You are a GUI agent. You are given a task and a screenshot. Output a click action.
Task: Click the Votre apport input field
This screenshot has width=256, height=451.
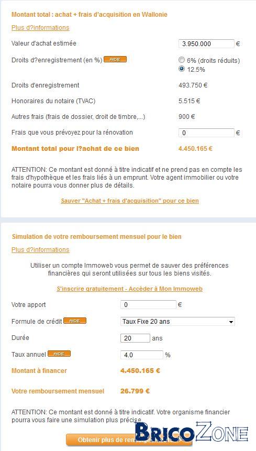148,305
